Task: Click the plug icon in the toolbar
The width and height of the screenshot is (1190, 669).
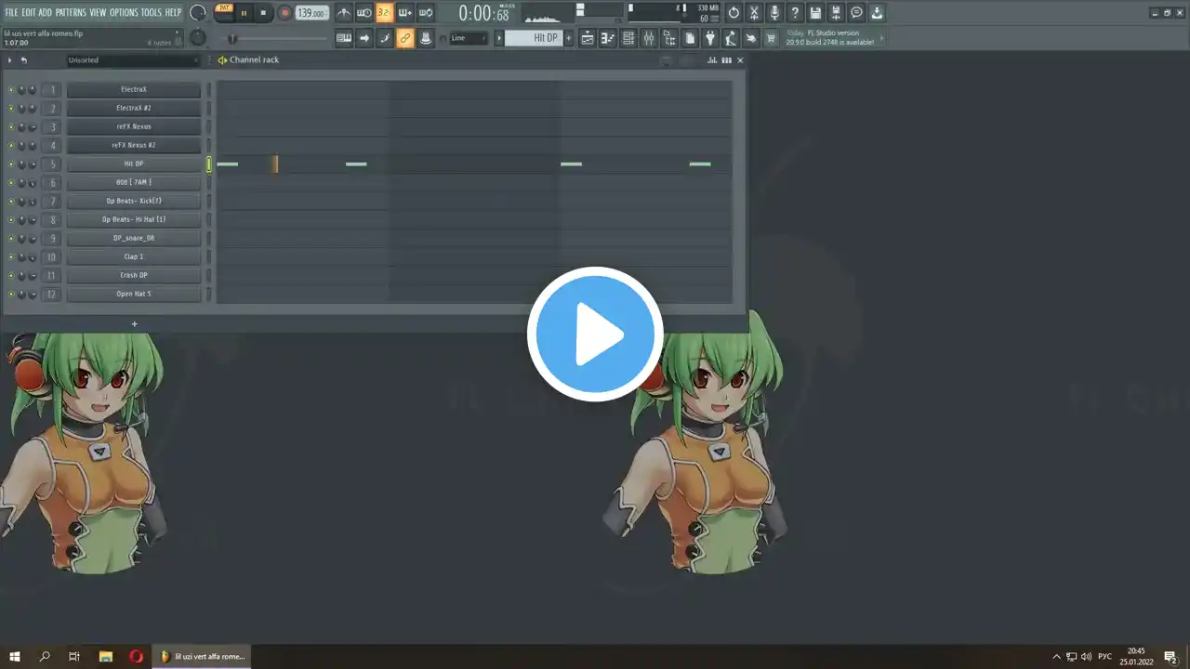Action: (x=710, y=38)
